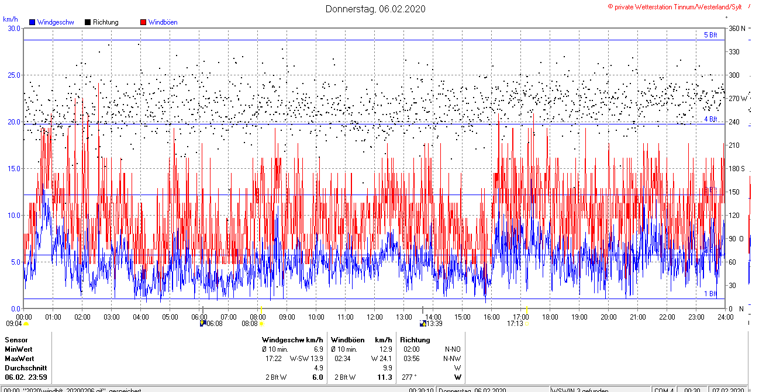Click the 'Richtung' legend label

pyautogui.click(x=105, y=22)
